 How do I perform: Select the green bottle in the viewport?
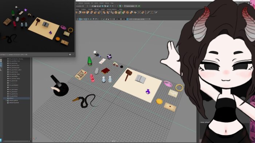[x=90, y=61]
